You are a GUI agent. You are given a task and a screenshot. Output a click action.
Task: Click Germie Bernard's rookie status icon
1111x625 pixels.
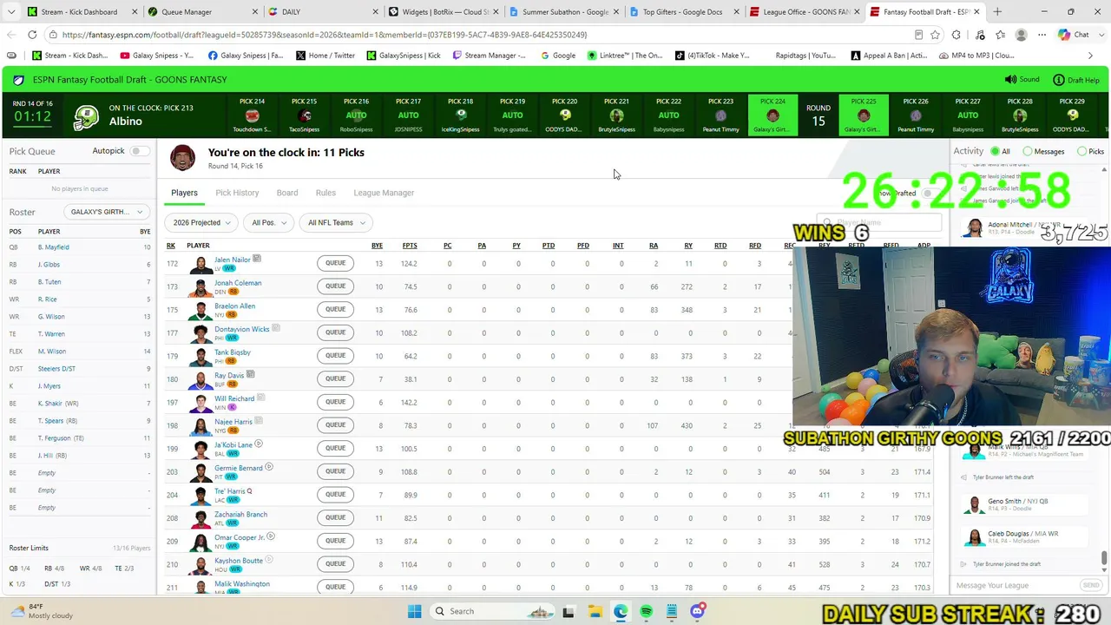(x=269, y=467)
